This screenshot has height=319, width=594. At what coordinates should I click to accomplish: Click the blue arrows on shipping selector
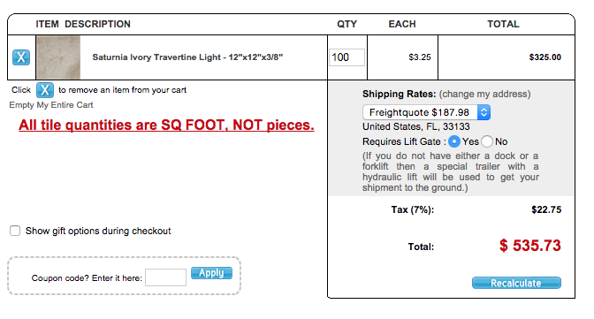pyautogui.click(x=484, y=112)
